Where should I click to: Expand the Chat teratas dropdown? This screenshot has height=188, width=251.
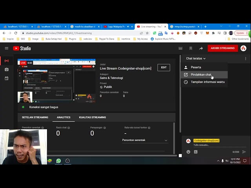coord(196,58)
